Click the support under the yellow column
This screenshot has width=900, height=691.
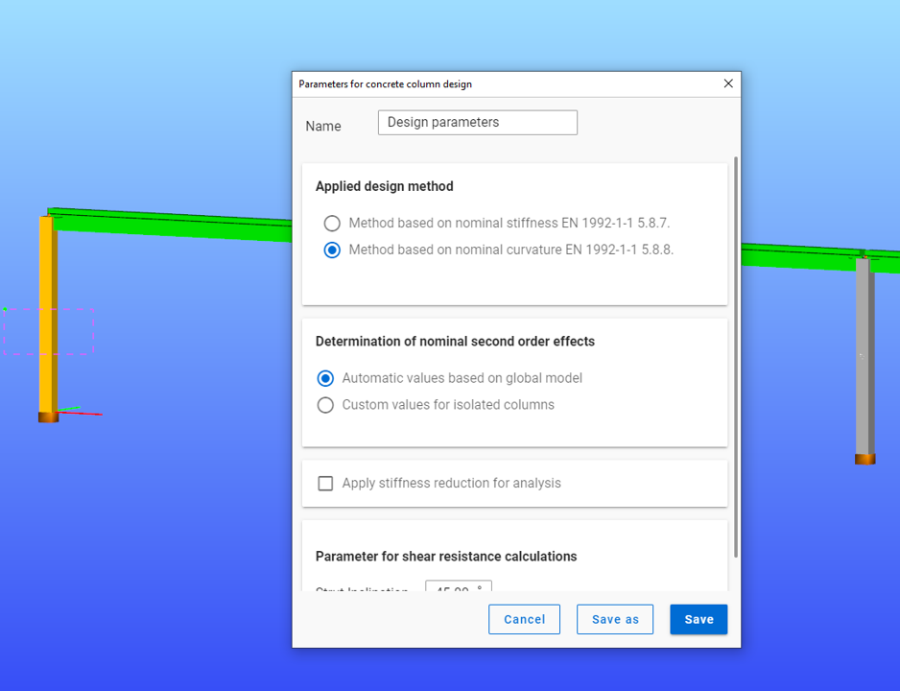48,417
